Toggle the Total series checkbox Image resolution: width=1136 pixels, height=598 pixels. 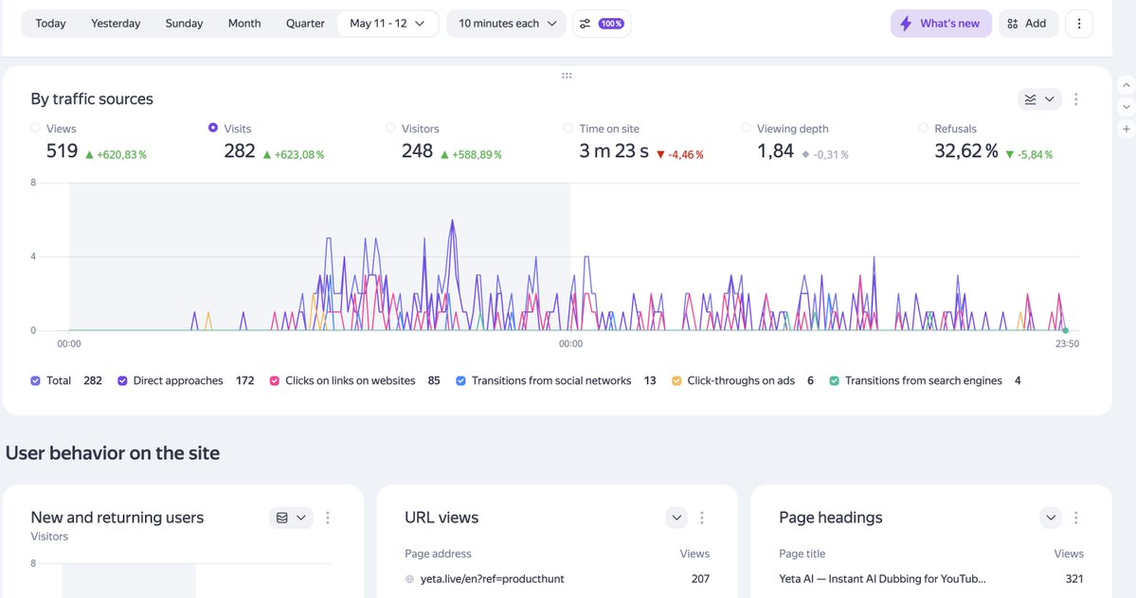(x=35, y=381)
